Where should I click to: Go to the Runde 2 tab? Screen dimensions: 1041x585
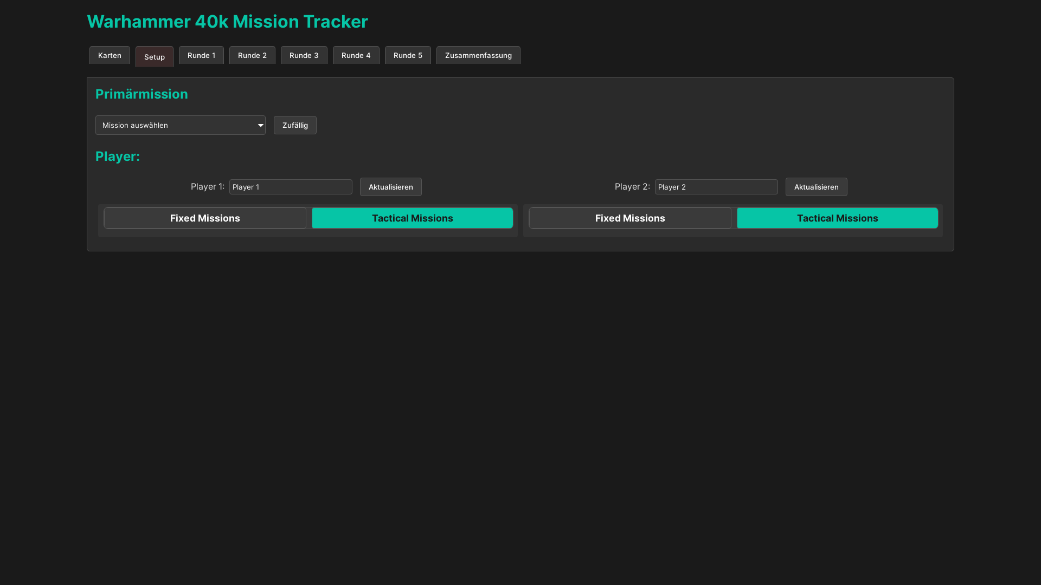tap(252, 55)
